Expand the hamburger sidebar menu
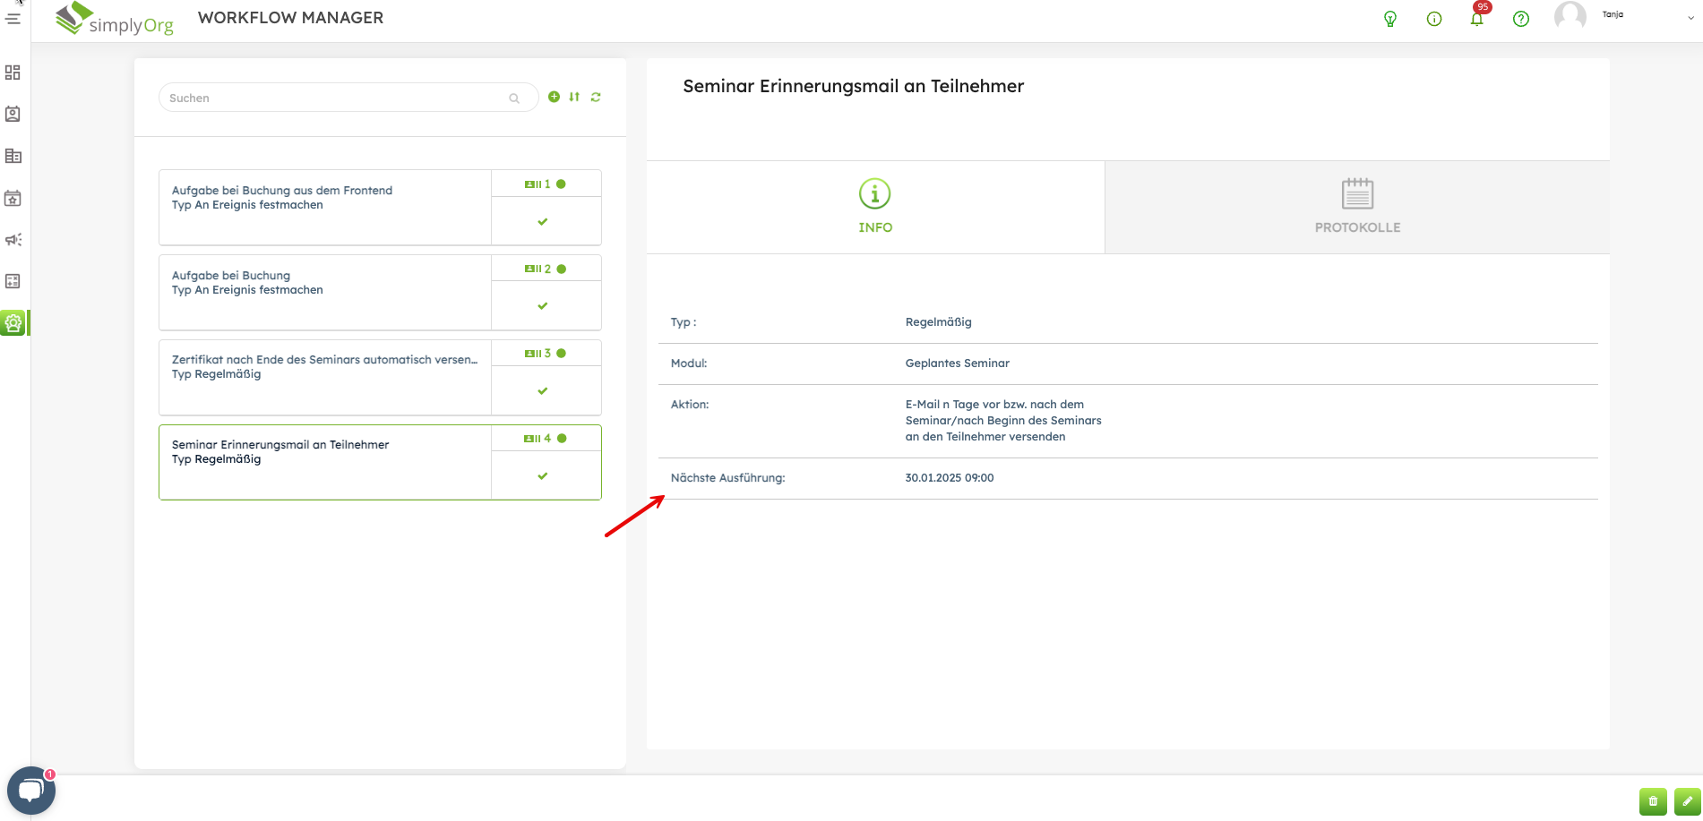 click(13, 18)
